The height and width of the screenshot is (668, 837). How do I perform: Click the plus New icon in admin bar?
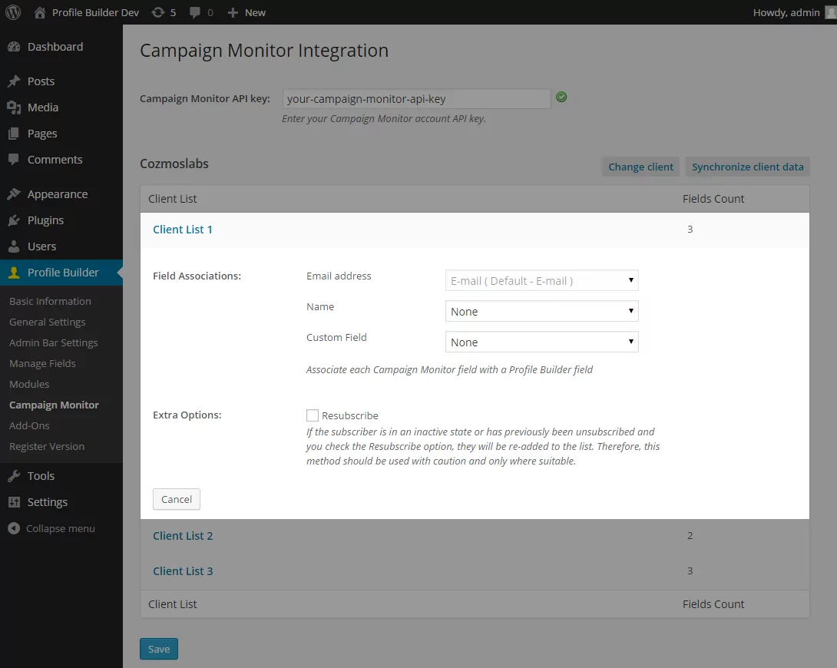click(233, 12)
